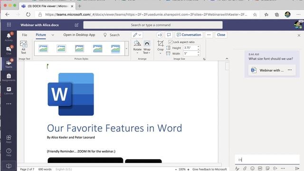Click the browser address bar URL
The width and height of the screenshot is (304, 171).
pyautogui.click(x=146, y=15)
